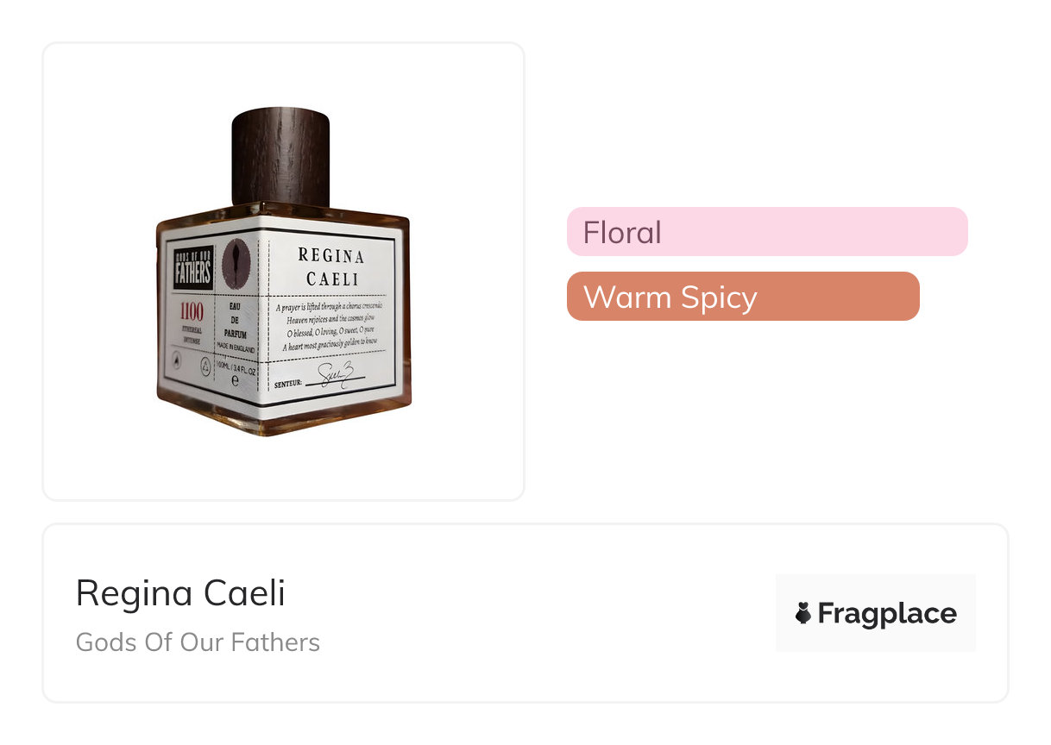Image resolution: width=1051 pixels, height=745 pixels.
Task: Select the Floral accord tag
Action: (x=766, y=232)
